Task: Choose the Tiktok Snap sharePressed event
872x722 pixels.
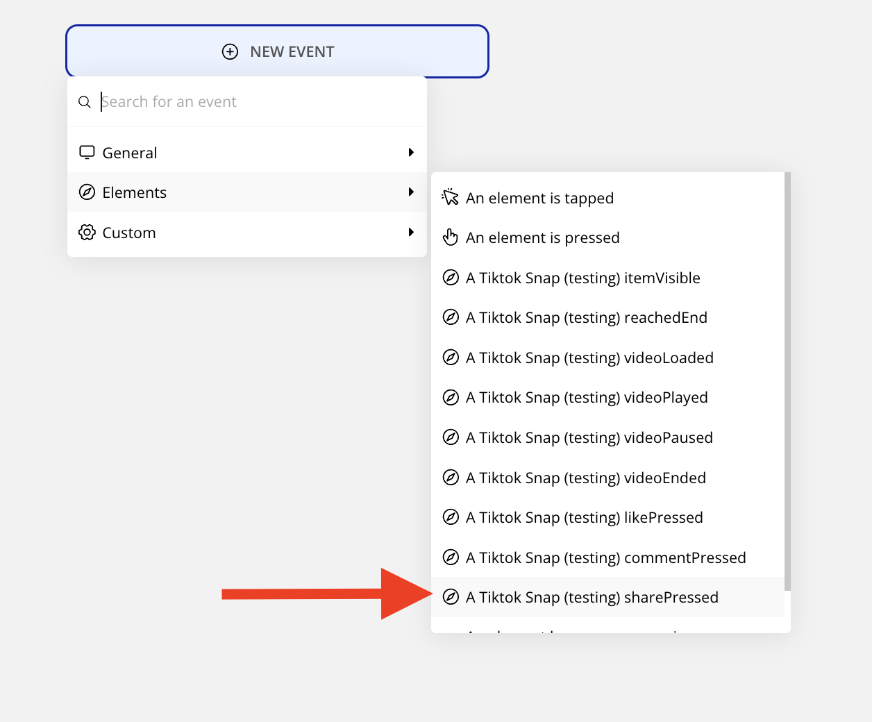Action: coord(592,598)
